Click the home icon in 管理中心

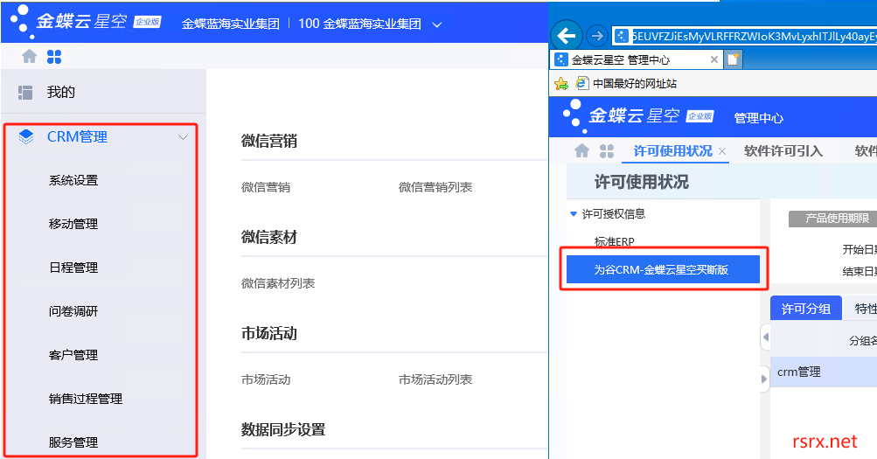582,150
